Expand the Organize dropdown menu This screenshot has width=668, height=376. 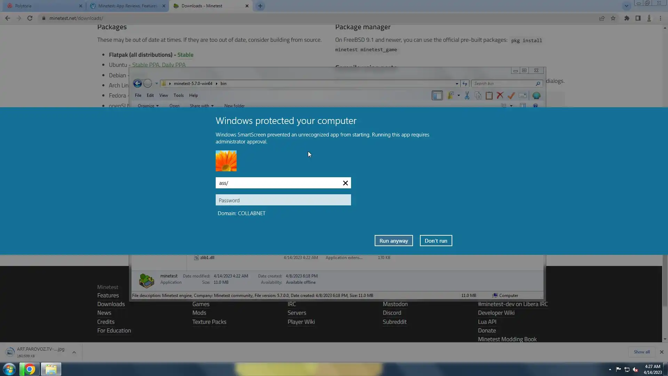(148, 105)
